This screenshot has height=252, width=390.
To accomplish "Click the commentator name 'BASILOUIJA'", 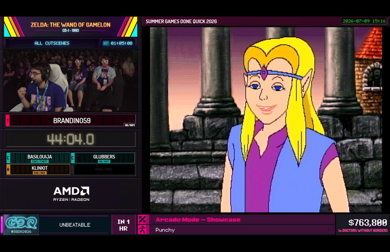I will click(x=40, y=157).
